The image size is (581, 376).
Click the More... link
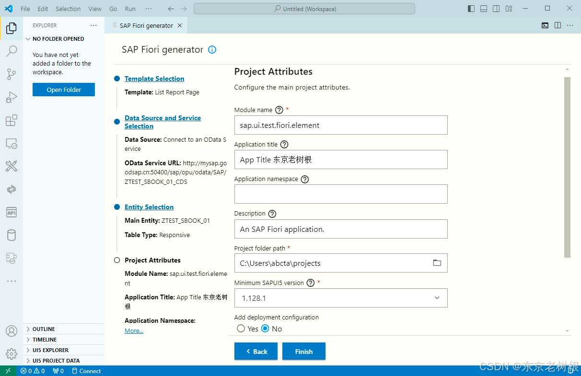tap(134, 330)
